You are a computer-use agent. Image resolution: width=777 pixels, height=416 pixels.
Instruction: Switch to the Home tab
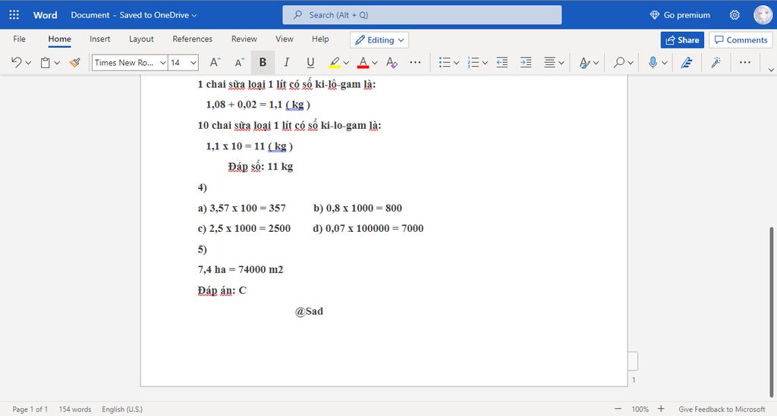[59, 39]
